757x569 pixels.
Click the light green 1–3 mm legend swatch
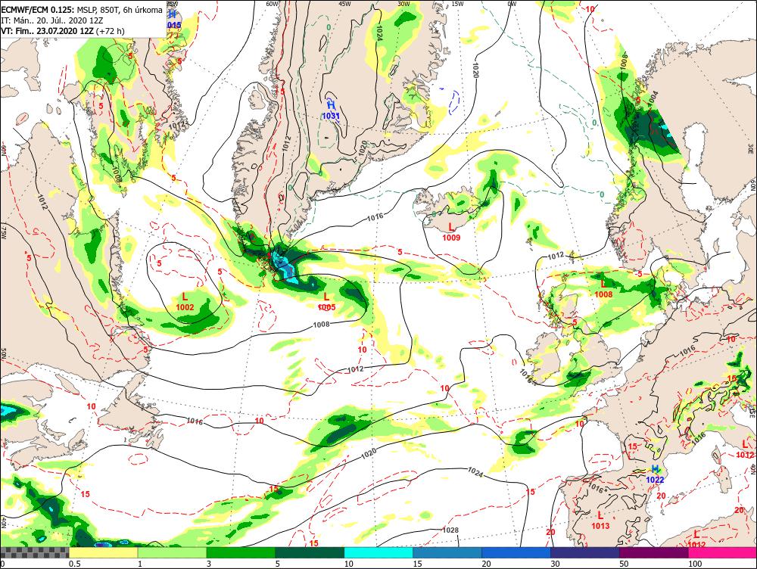[173, 552]
